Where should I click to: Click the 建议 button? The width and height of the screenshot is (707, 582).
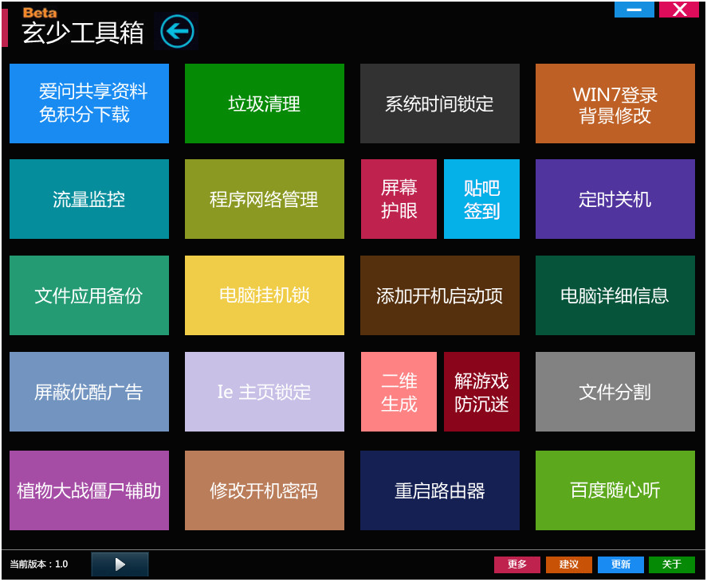[568, 564]
